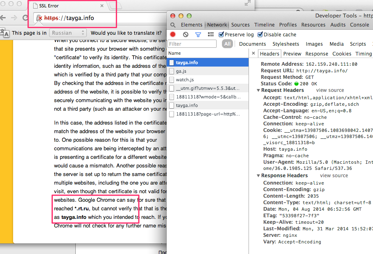373x254 pixels.
Task: Open the Console panel
Action: pos(359,25)
